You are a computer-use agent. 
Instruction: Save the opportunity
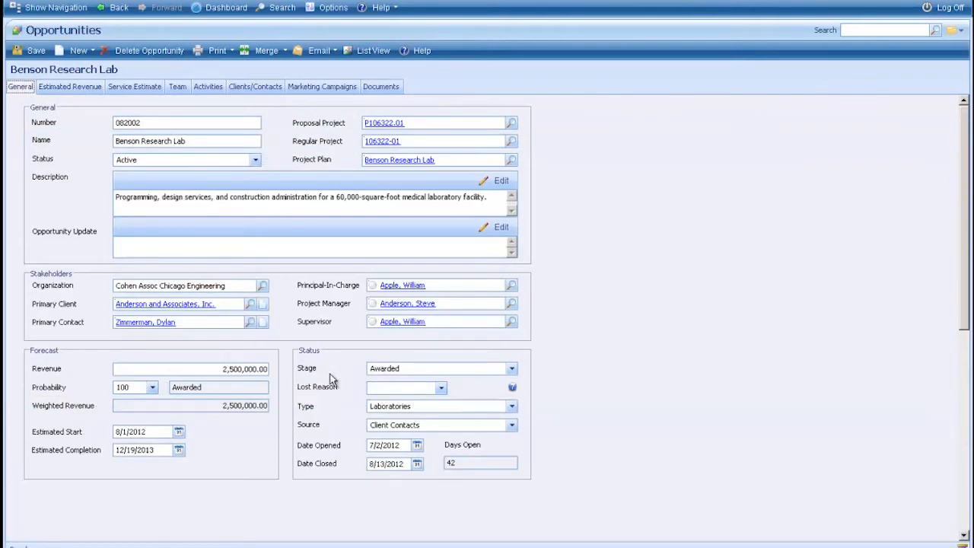tap(29, 51)
